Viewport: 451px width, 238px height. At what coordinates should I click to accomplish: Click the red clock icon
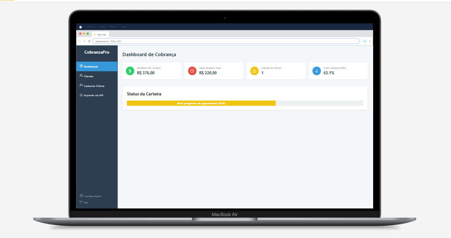pos(192,71)
